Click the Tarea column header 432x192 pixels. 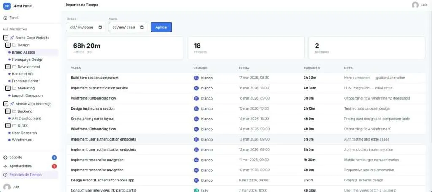tap(76, 68)
